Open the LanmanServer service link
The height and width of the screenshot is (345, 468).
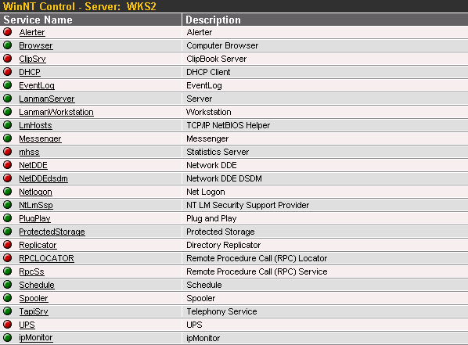click(47, 99)
